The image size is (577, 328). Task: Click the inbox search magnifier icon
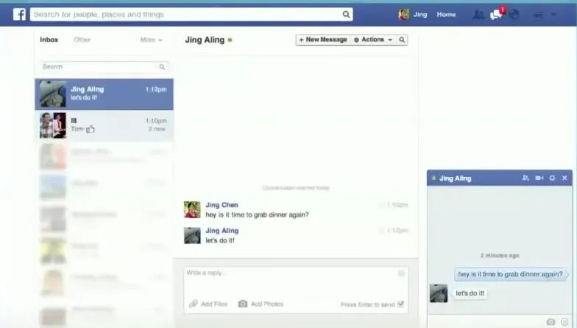pyautogui.click(x=162, y=66)
